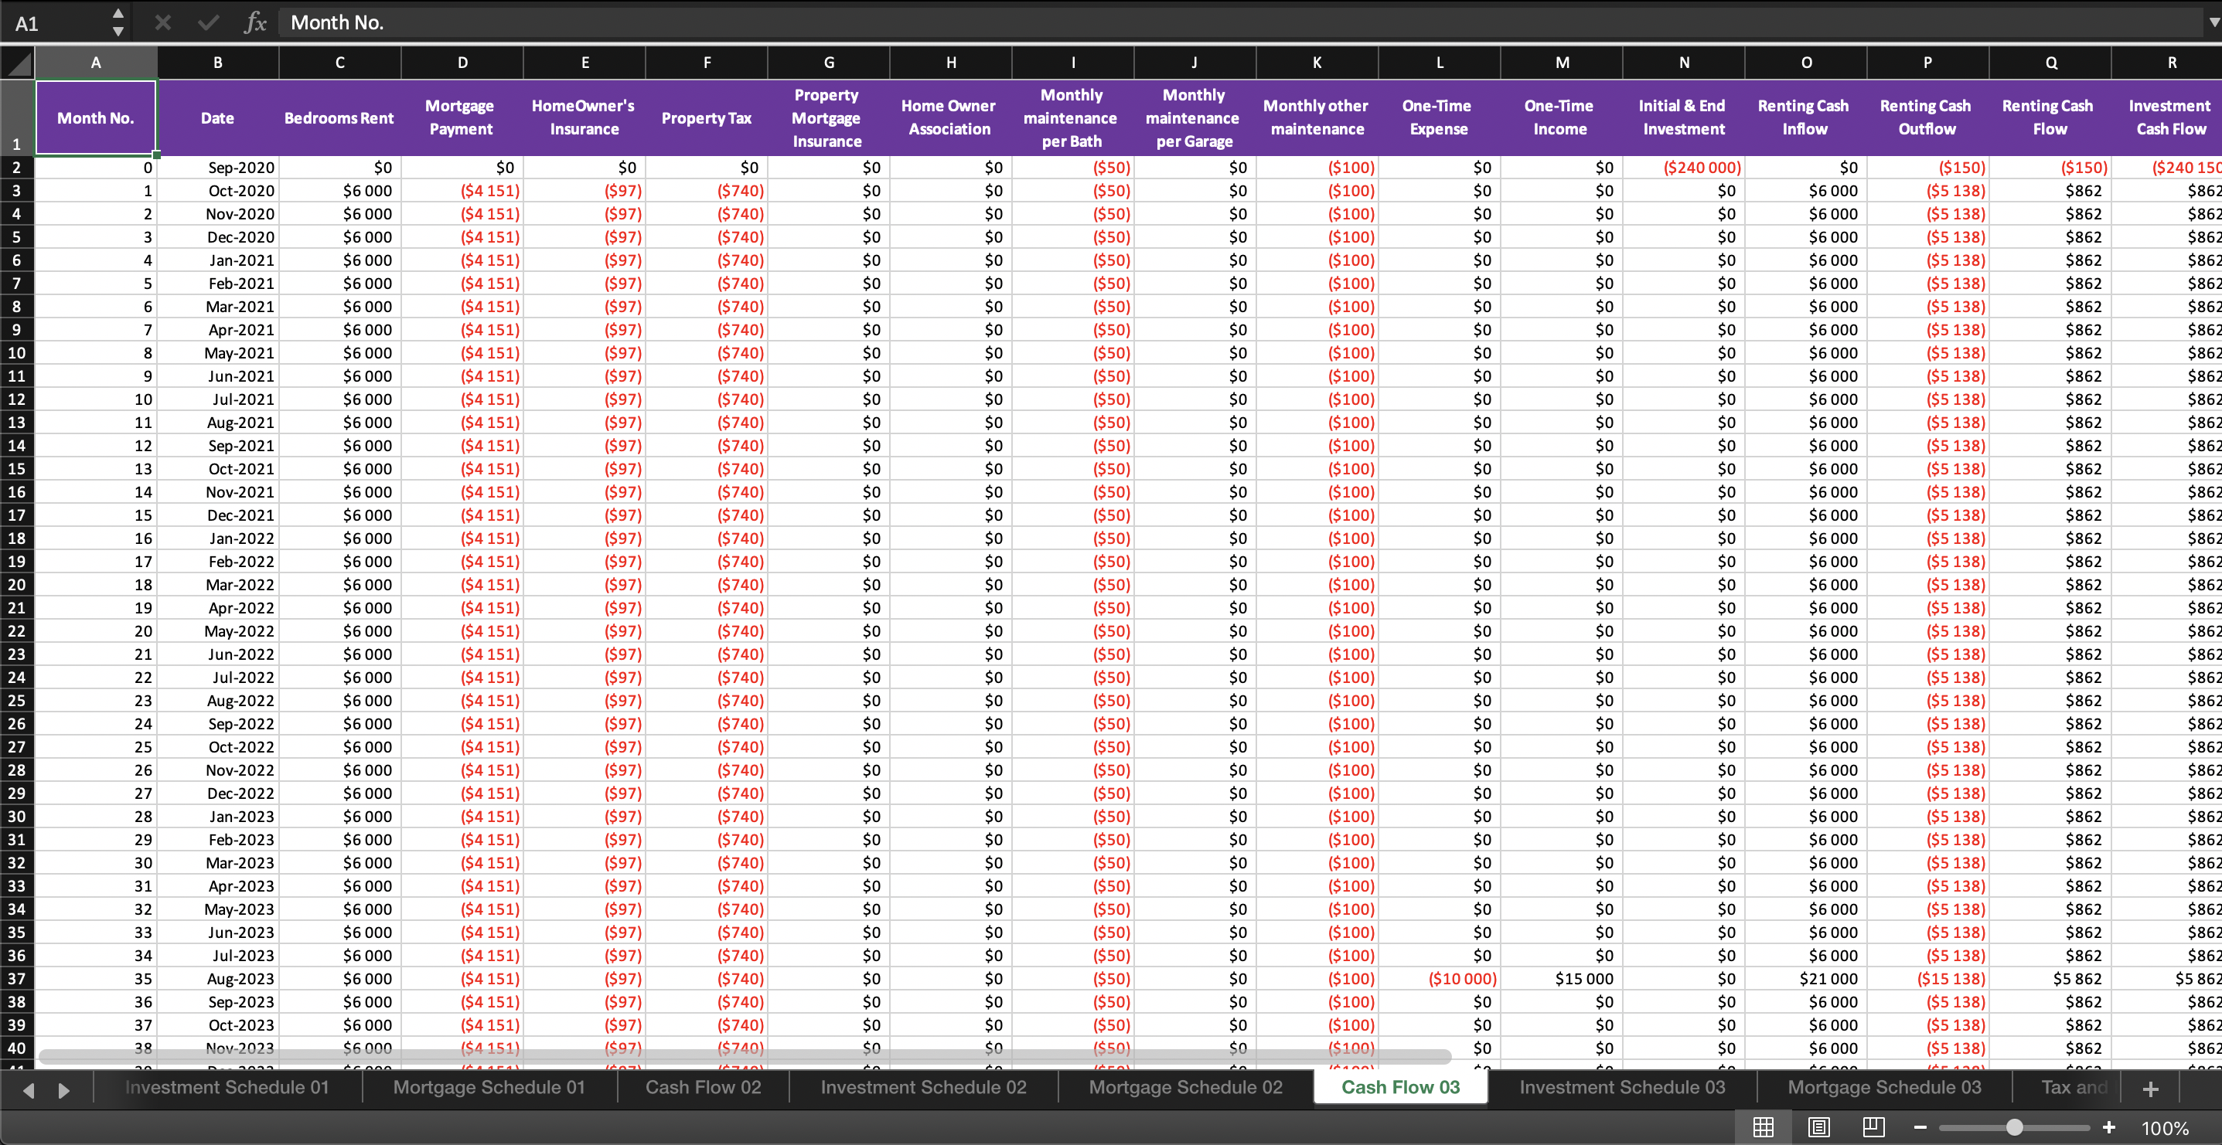Click the Monthly other maintenance header
2222x1145 pixels.
coord(1317,118)
